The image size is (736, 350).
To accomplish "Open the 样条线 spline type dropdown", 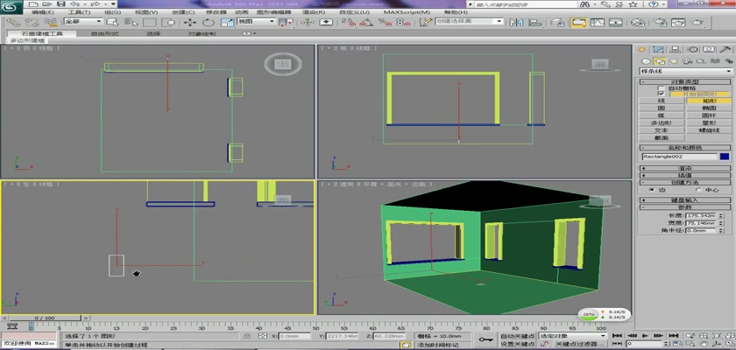I will 686,71.
